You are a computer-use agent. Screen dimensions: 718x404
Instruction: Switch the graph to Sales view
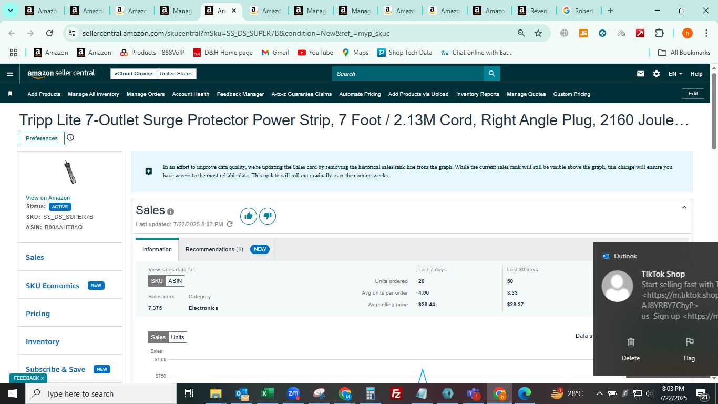click(x=158, y=337)
